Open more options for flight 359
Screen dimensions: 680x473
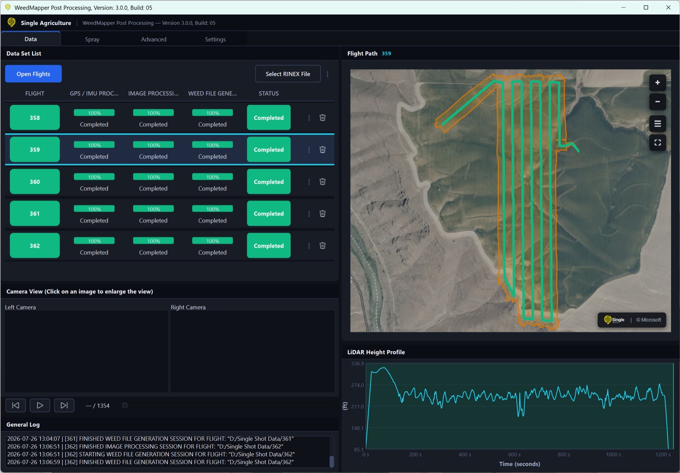pos(309,150)
